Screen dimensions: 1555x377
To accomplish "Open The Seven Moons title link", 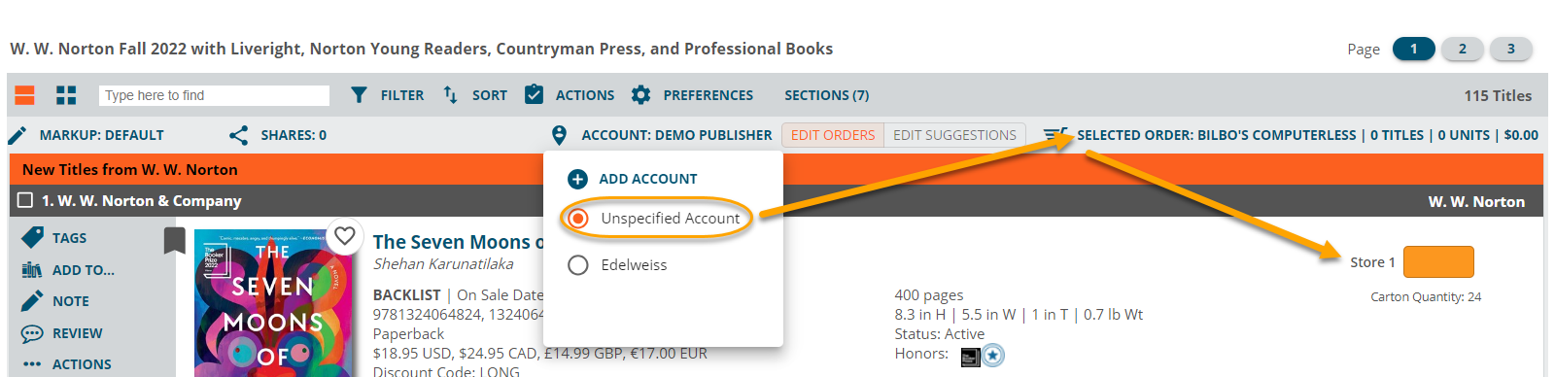I will 458,242.
